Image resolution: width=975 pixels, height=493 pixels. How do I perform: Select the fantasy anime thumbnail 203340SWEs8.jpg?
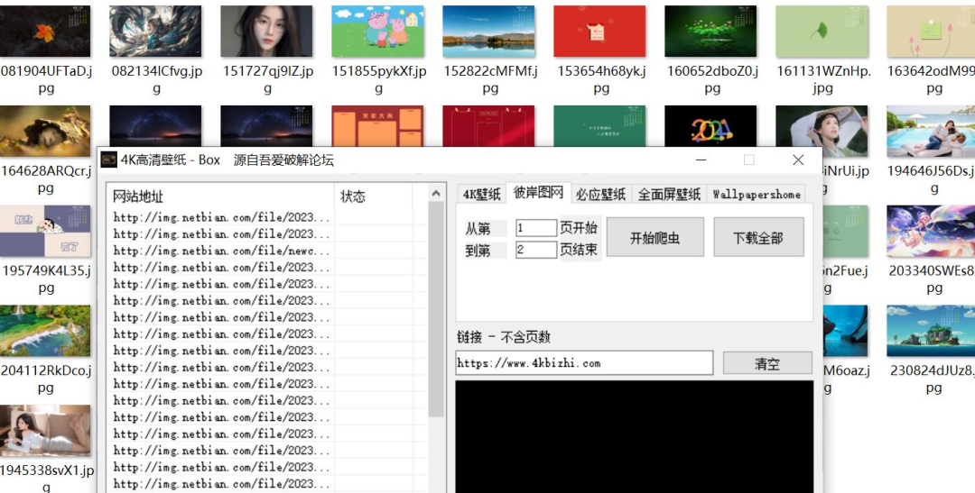(931, 231)
